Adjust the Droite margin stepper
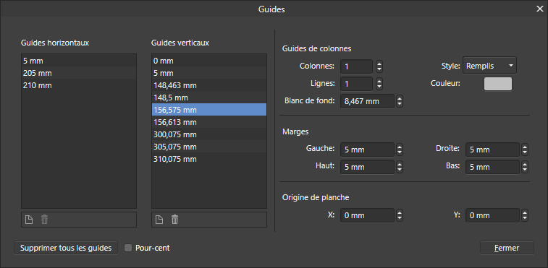 coord(525,150)
